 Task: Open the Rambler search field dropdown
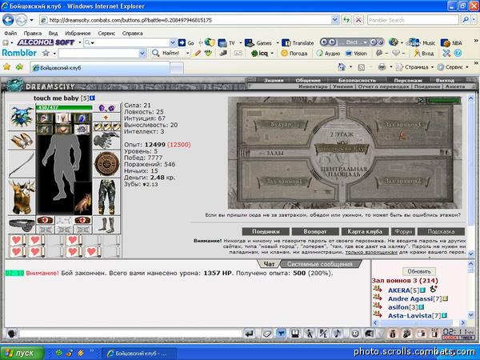click(x=142, y=54)
